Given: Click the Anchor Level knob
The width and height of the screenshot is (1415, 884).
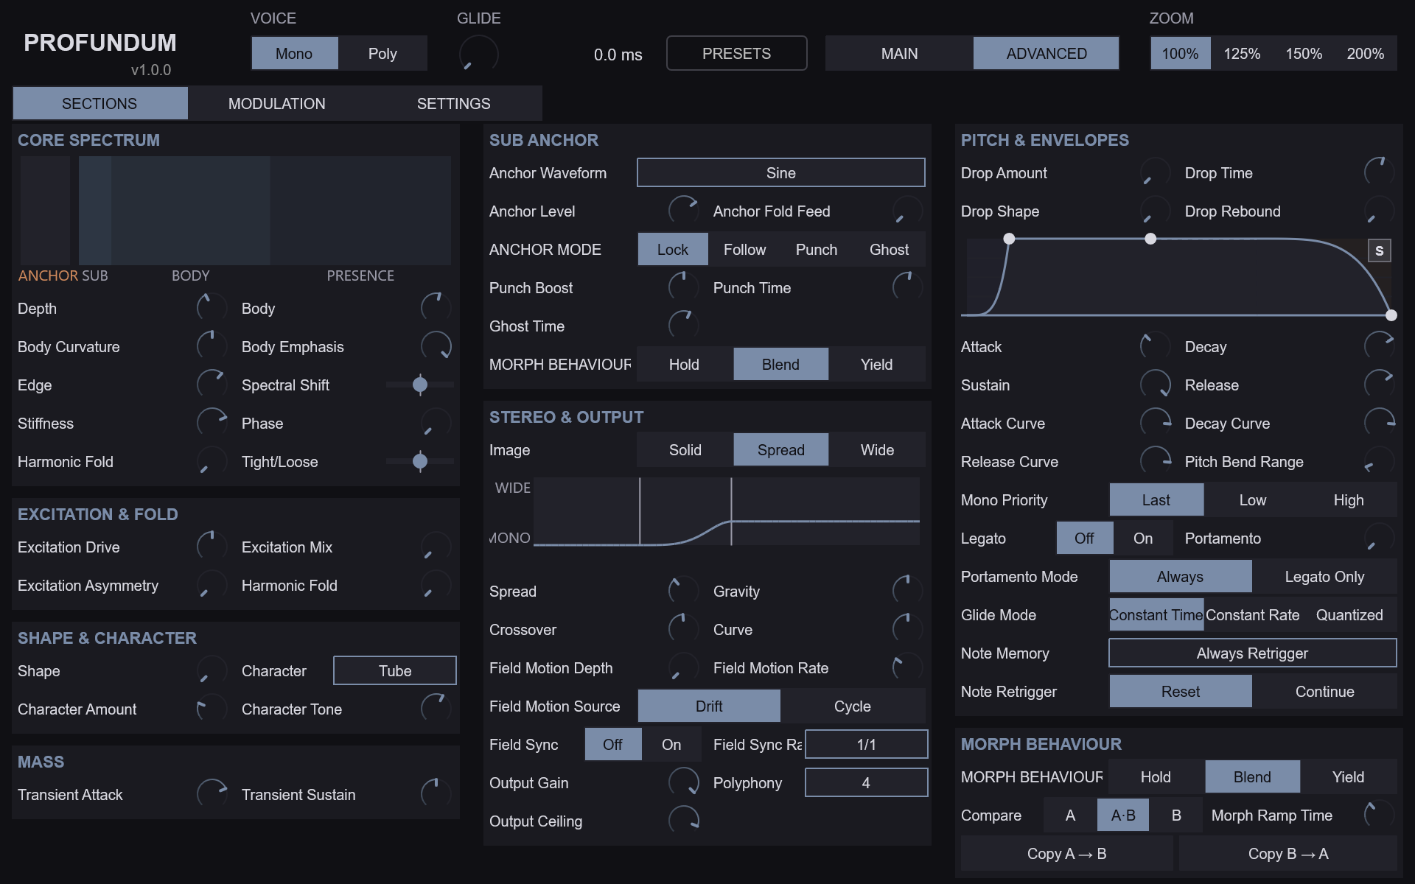Looking at the screenshot, I should 683,211.
